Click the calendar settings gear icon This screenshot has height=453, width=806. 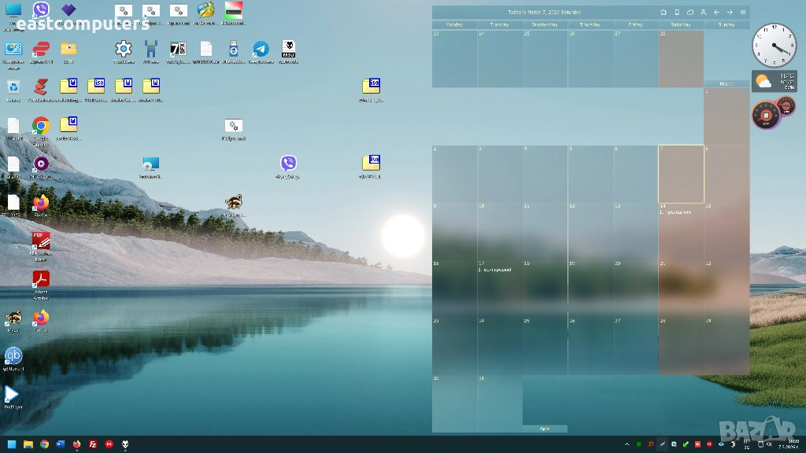pyautogui.click(x=664, y=13)
